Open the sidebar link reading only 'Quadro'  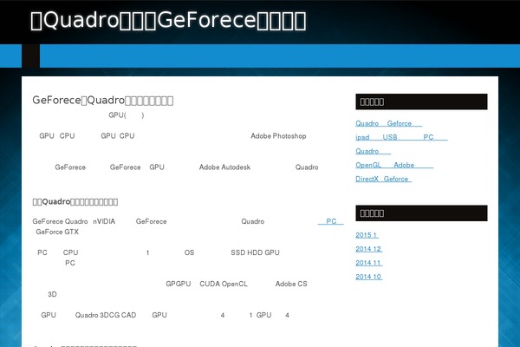[x=373, y=151]
